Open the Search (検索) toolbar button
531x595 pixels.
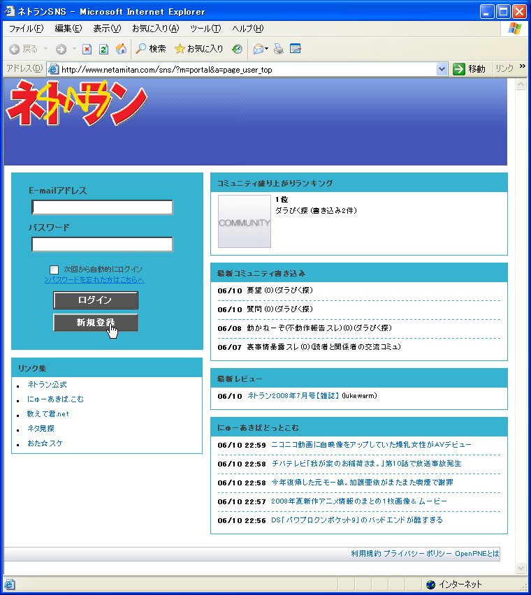[151, 49]
